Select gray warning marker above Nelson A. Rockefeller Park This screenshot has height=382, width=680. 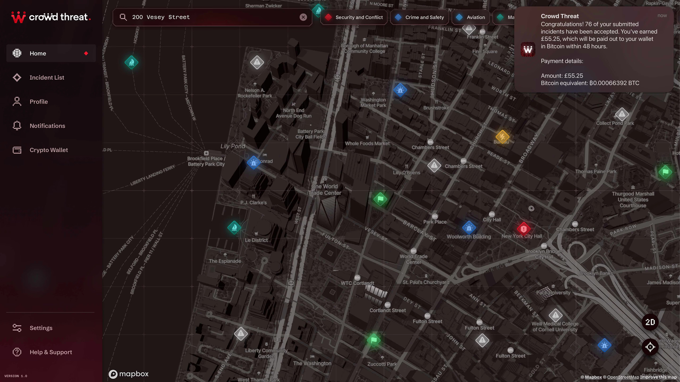(257, 62)
